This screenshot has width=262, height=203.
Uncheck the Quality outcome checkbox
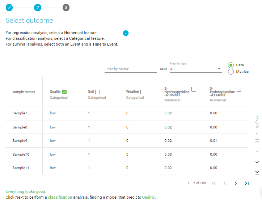(64, 92)
